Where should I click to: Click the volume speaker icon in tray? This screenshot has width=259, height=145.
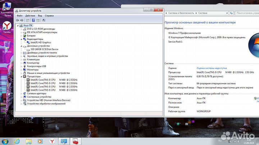pyautogui.click(x=238, y=141)
